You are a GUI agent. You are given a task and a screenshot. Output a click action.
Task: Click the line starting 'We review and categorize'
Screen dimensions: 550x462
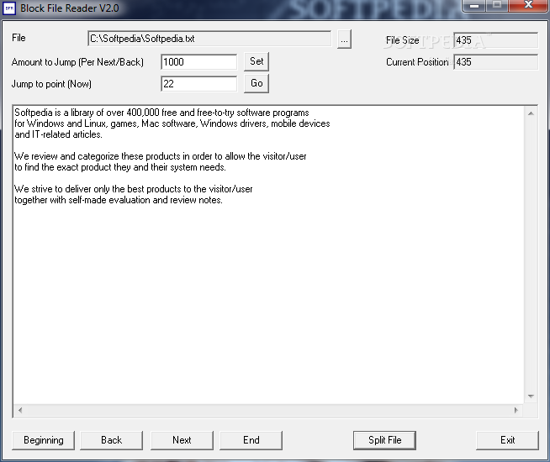click(161, 156)
